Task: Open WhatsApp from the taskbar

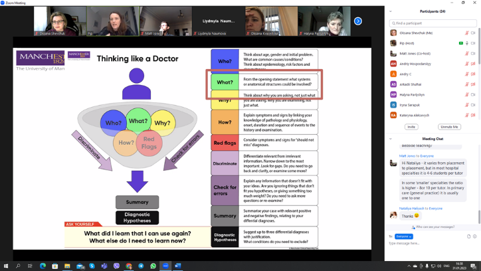Action: pyautogui.click(x=153, y=266)
